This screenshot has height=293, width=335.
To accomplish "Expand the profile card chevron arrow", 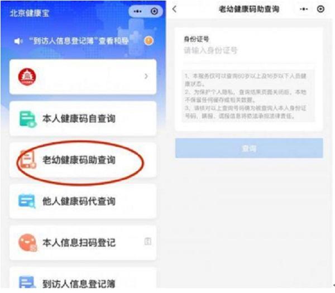I will click(146, 76).
